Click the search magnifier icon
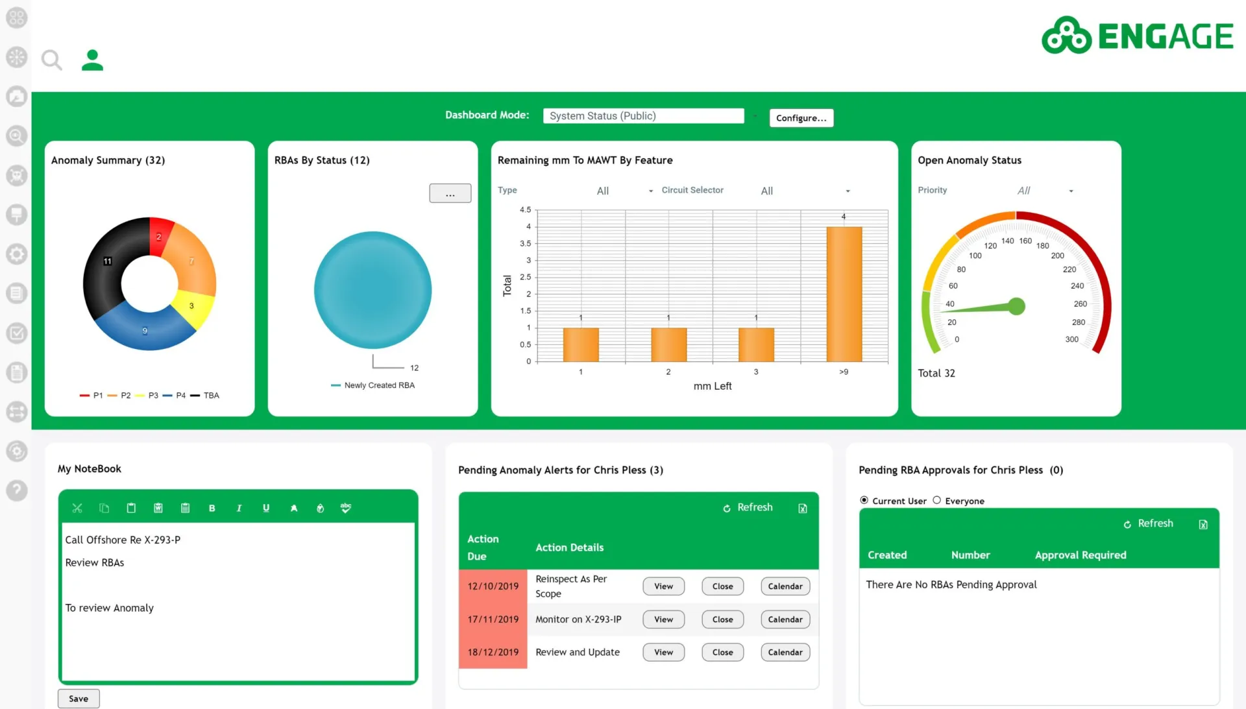The height and width of the screenshot is (709, 1246). (x=52, y=60)
